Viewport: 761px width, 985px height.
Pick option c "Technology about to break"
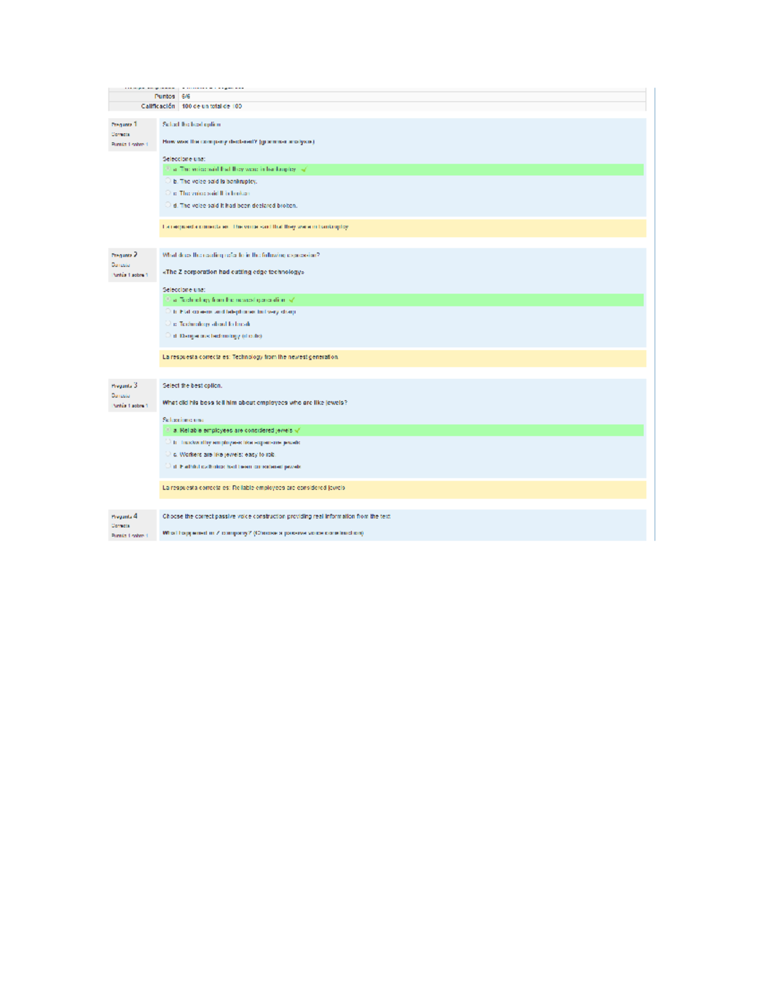click(169, 325)
